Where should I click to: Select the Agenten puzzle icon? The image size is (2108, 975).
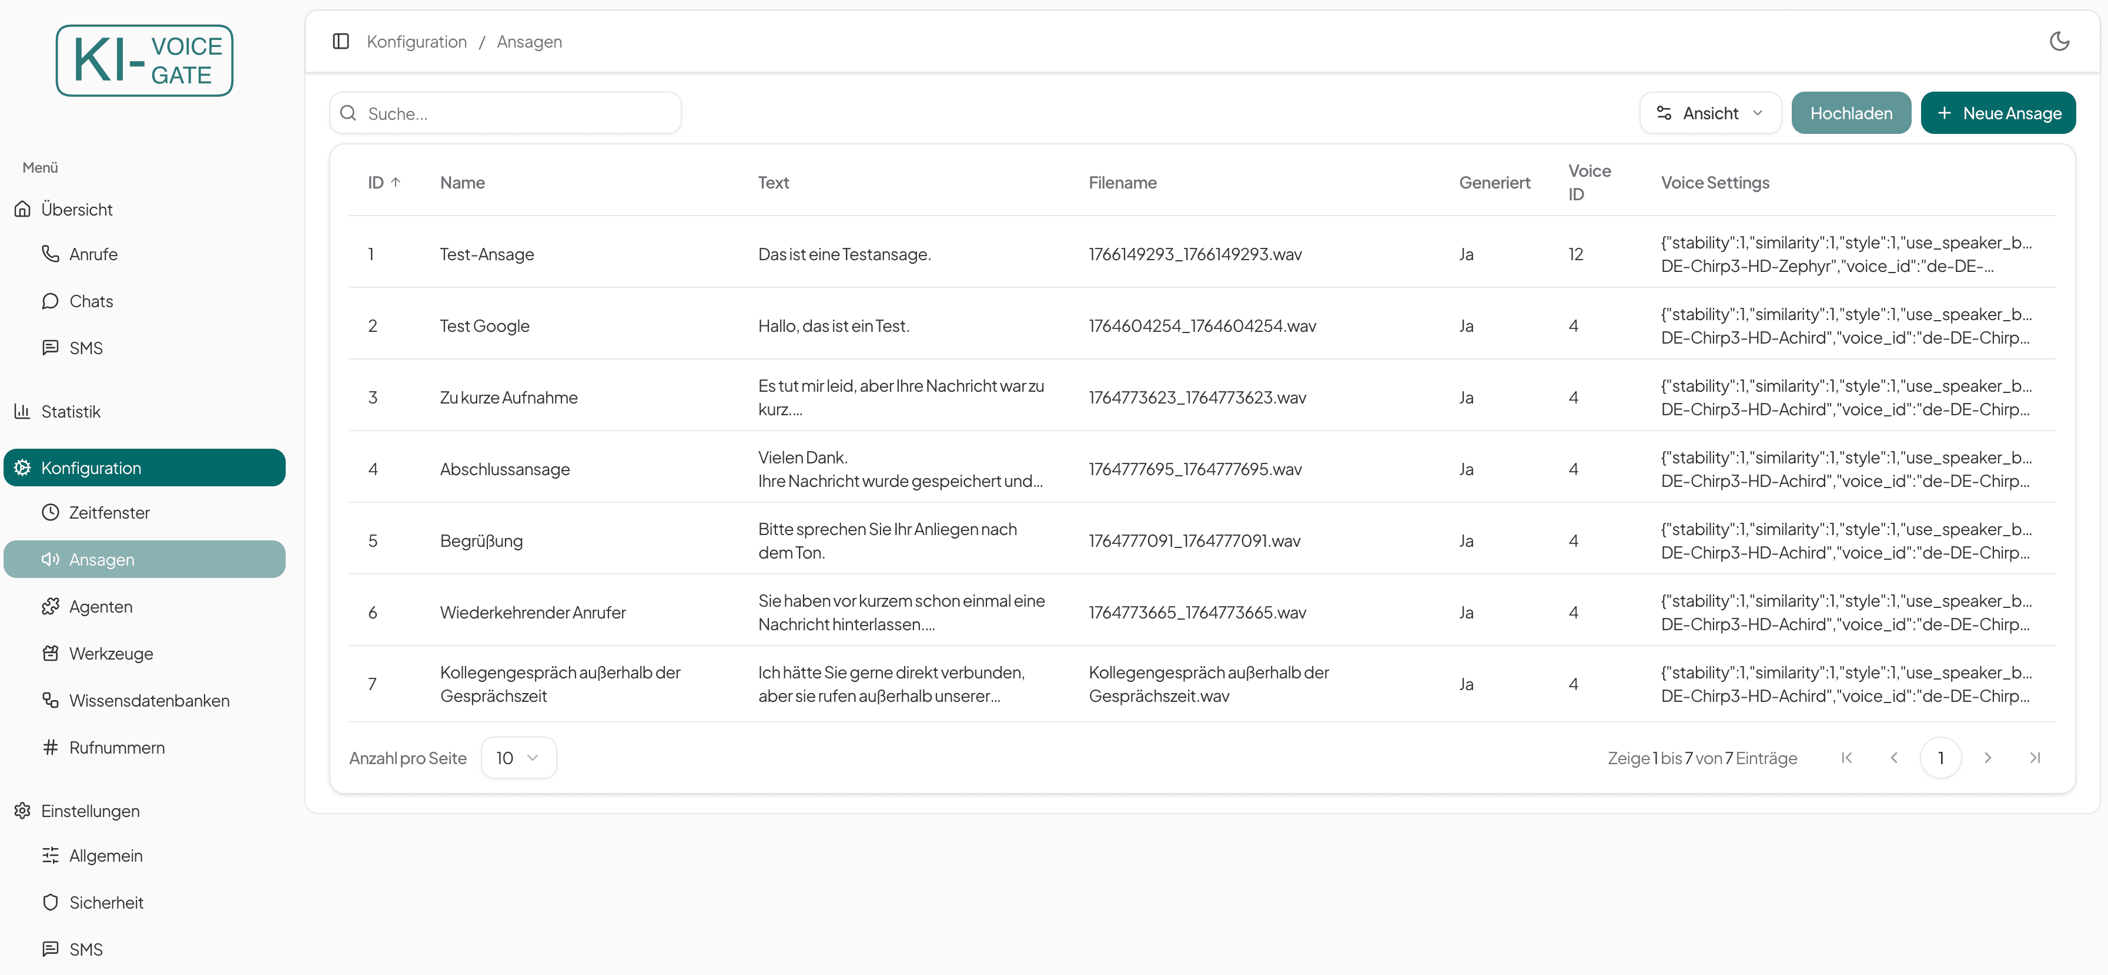pyautogui.click(x=51, y=606)
